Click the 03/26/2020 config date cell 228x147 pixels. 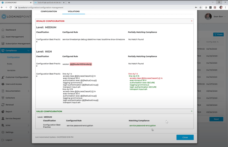point(212,112)
